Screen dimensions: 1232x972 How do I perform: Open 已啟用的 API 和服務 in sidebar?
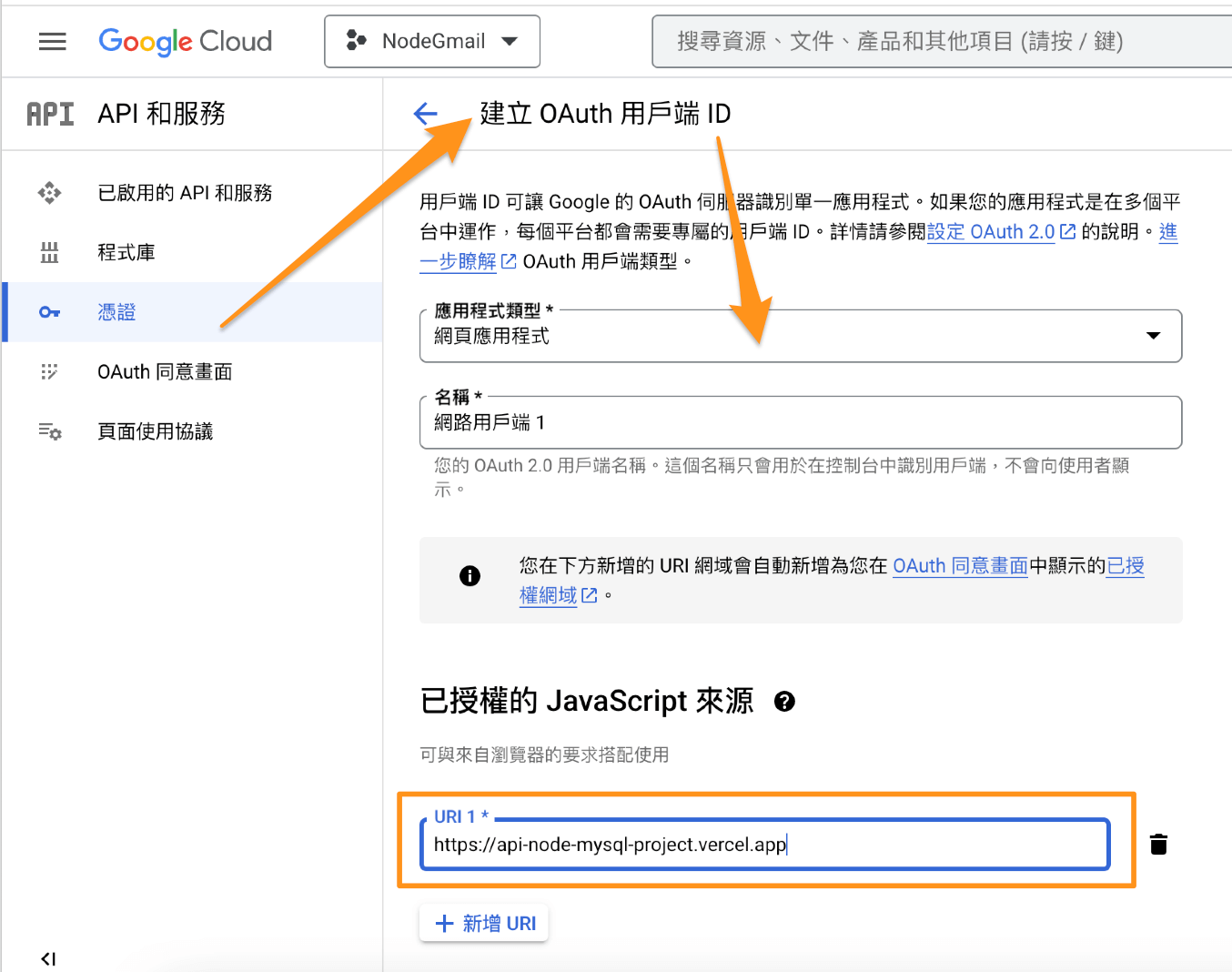click(x=185, y=193)
